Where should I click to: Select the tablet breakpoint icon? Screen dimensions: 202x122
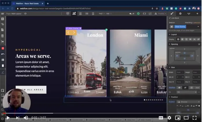coord(81,14)
